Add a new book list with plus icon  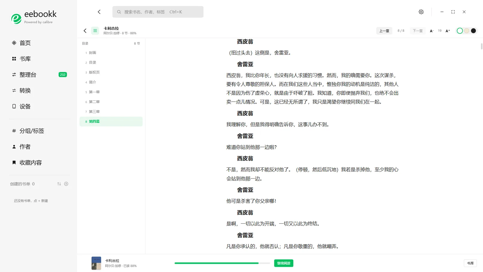[x=66, y=184]
